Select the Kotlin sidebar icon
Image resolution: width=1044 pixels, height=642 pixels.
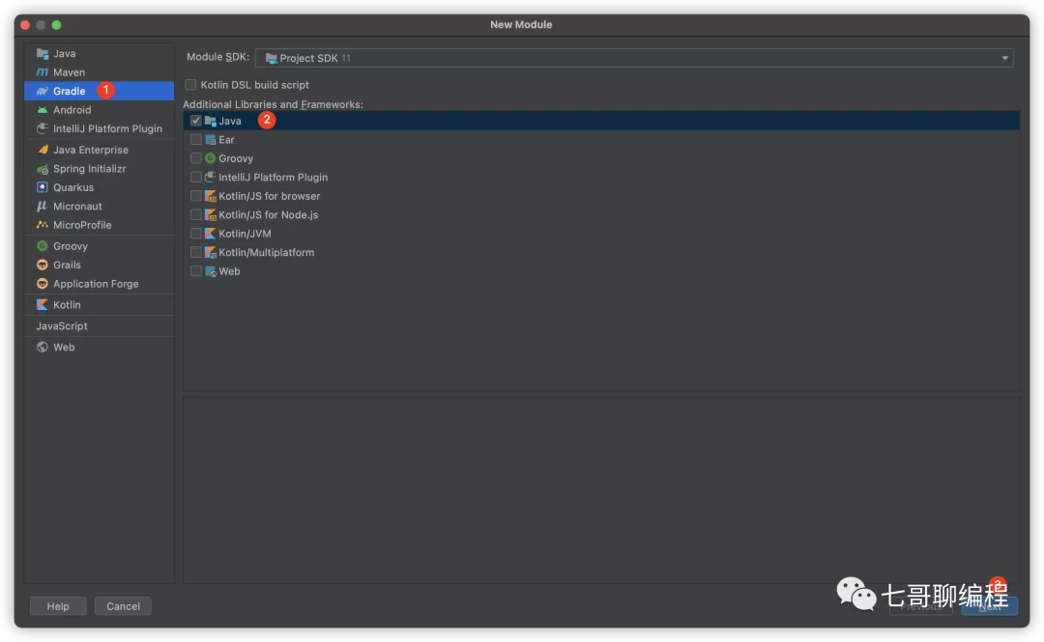click(43, 305)
